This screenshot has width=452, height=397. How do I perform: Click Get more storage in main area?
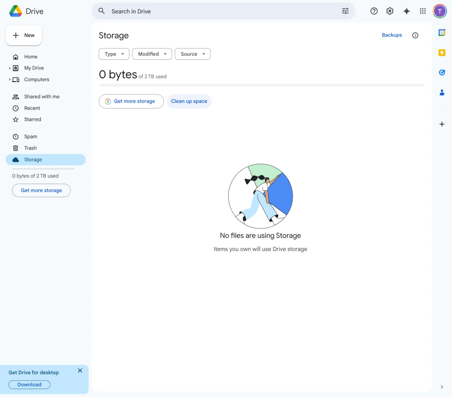[x=131, y=101]
